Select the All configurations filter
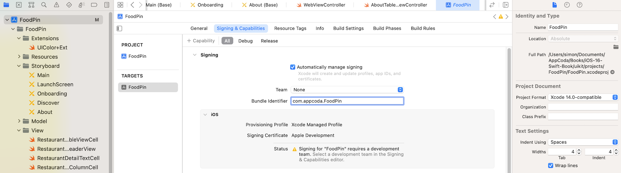The height and width of the screenshot is (173, 621). pyautogui.click(x=227, y=41)
